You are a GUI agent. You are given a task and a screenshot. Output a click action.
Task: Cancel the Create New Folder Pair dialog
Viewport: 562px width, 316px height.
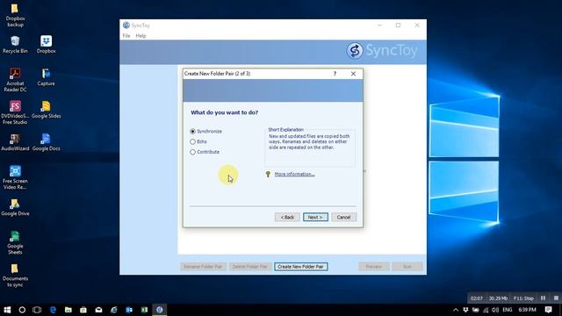point(343,217)
